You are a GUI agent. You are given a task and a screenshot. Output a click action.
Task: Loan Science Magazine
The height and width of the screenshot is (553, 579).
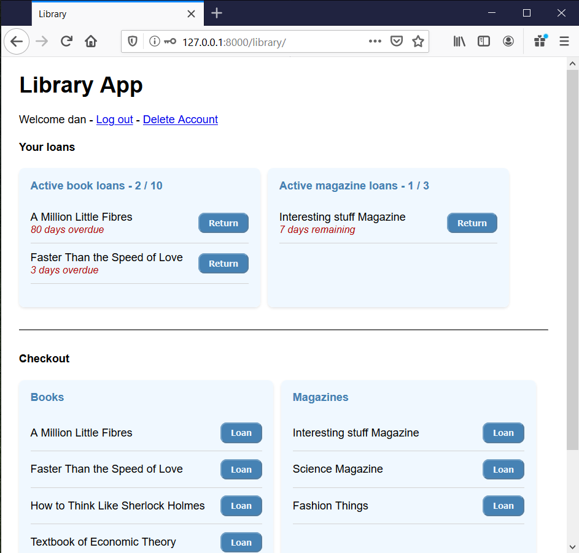click(x=503, y=469)
